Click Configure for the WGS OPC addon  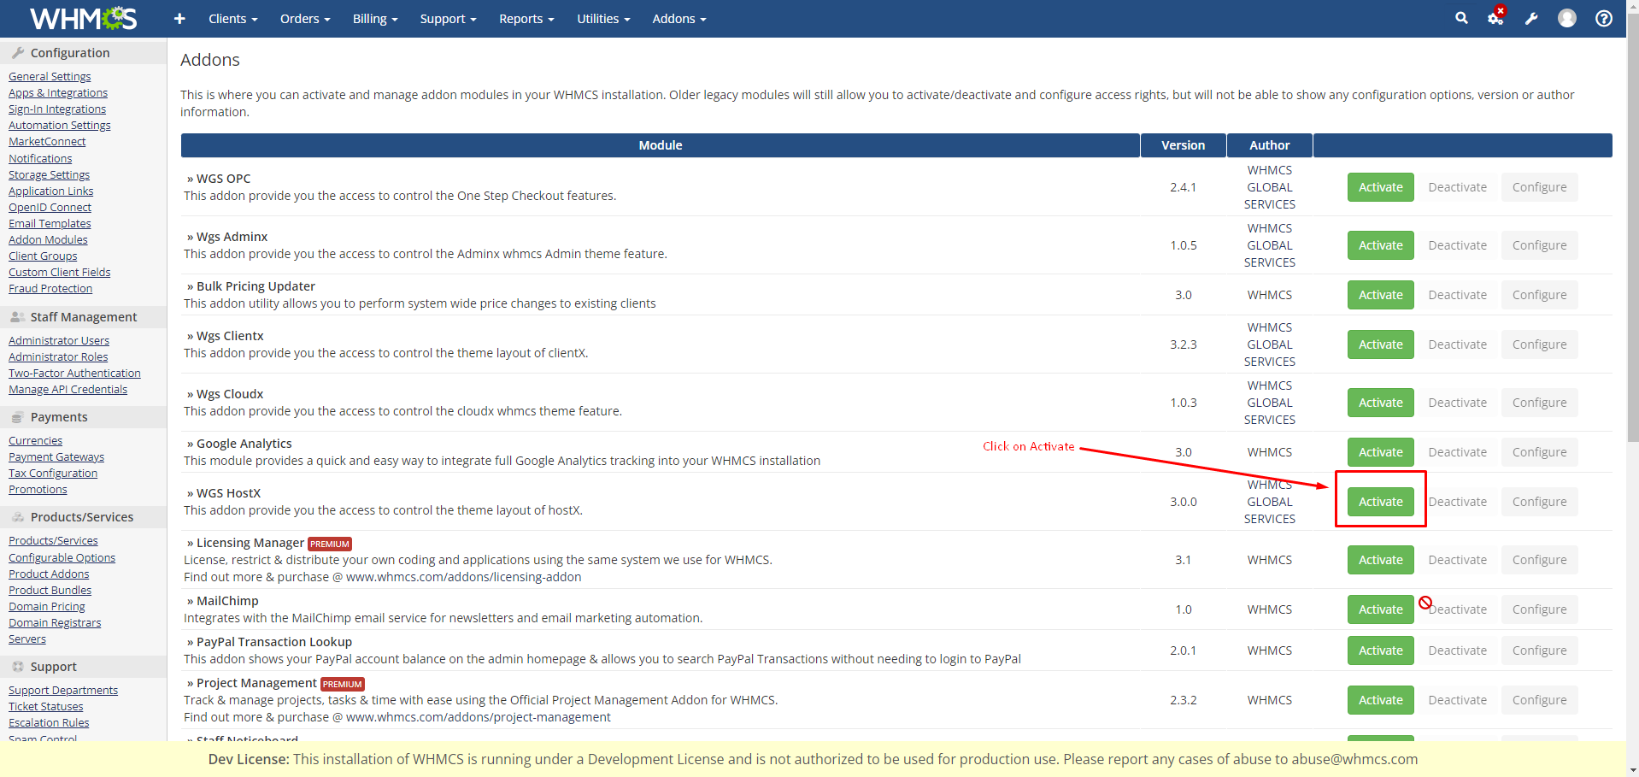click(x=1539, y=187)
